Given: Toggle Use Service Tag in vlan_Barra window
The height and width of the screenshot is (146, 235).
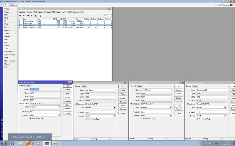Looking at the screenshot, I should point(86,119).
